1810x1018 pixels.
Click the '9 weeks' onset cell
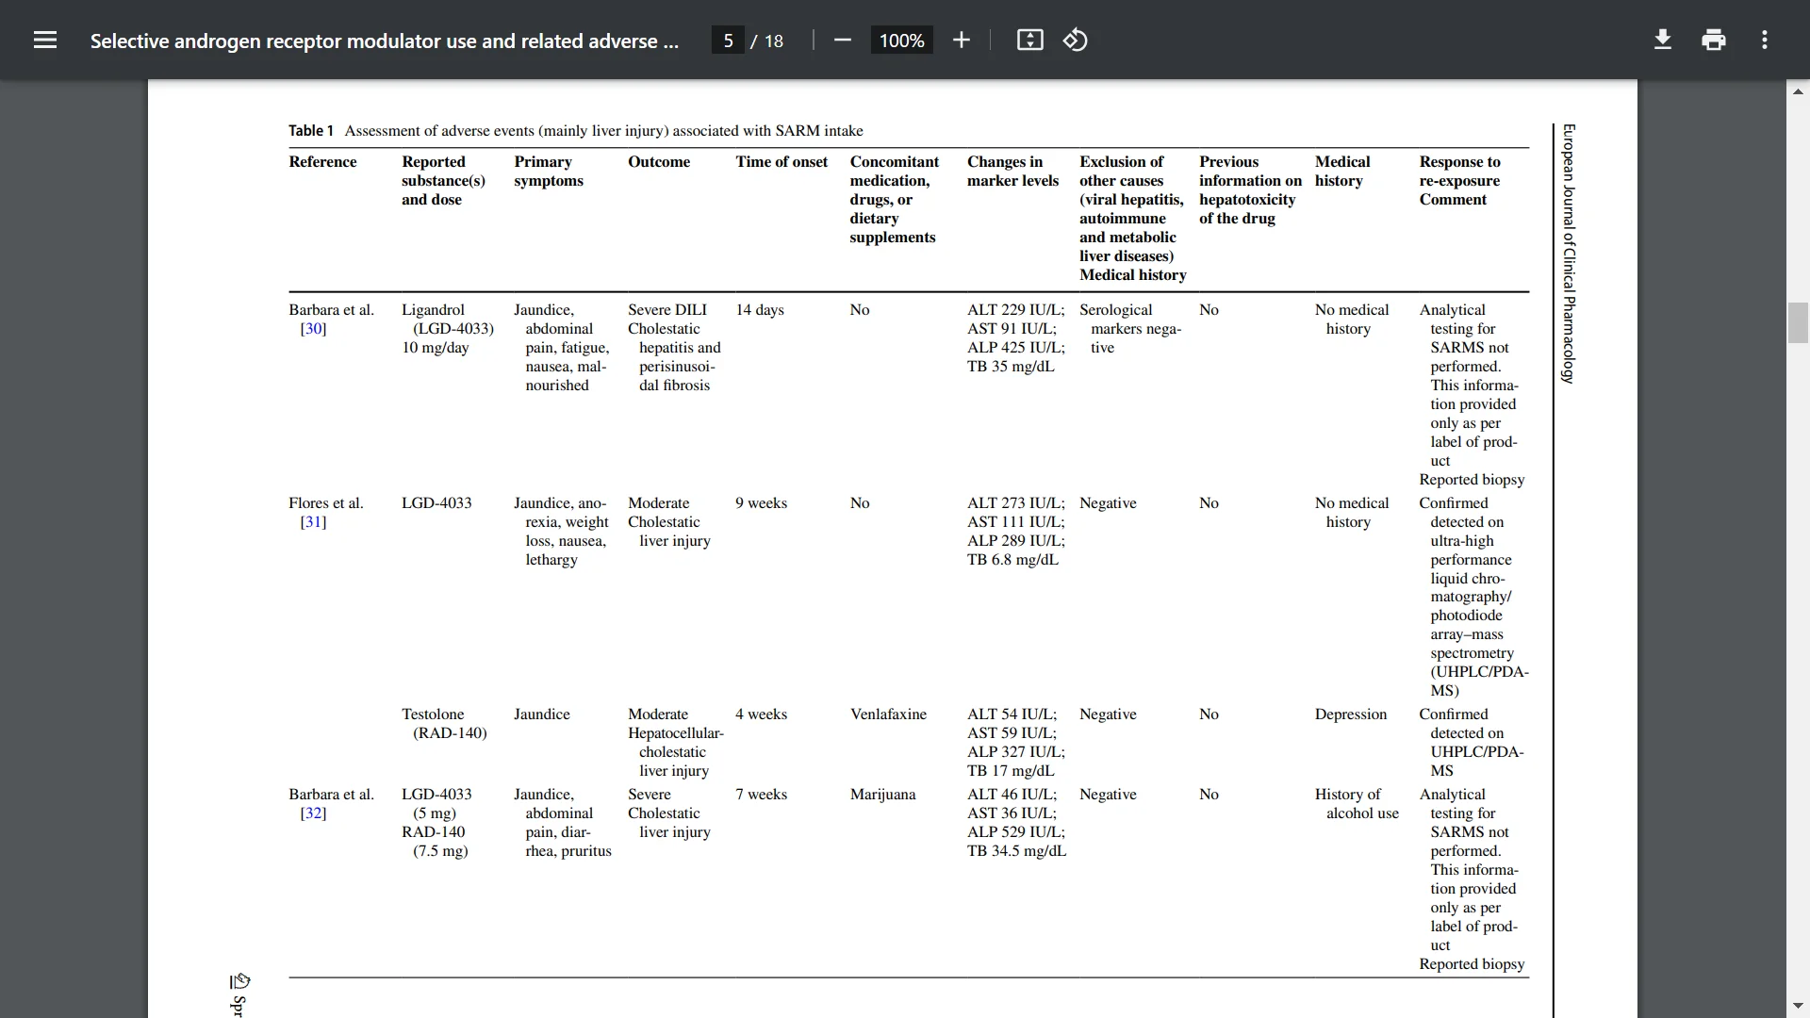click(761, 503)
